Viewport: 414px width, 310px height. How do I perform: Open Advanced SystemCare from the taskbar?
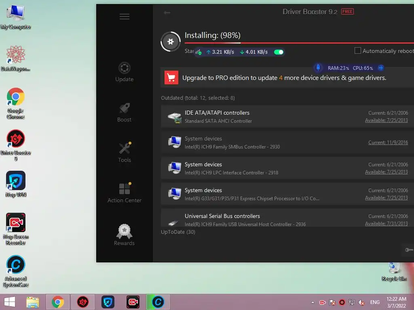tap(158, 302)
